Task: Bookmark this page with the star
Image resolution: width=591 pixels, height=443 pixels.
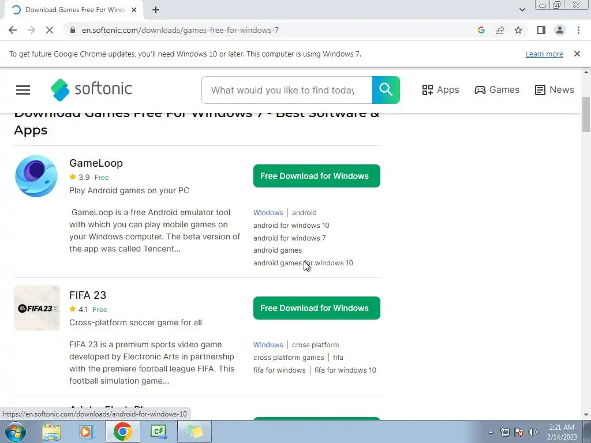Action: point(518,30)
